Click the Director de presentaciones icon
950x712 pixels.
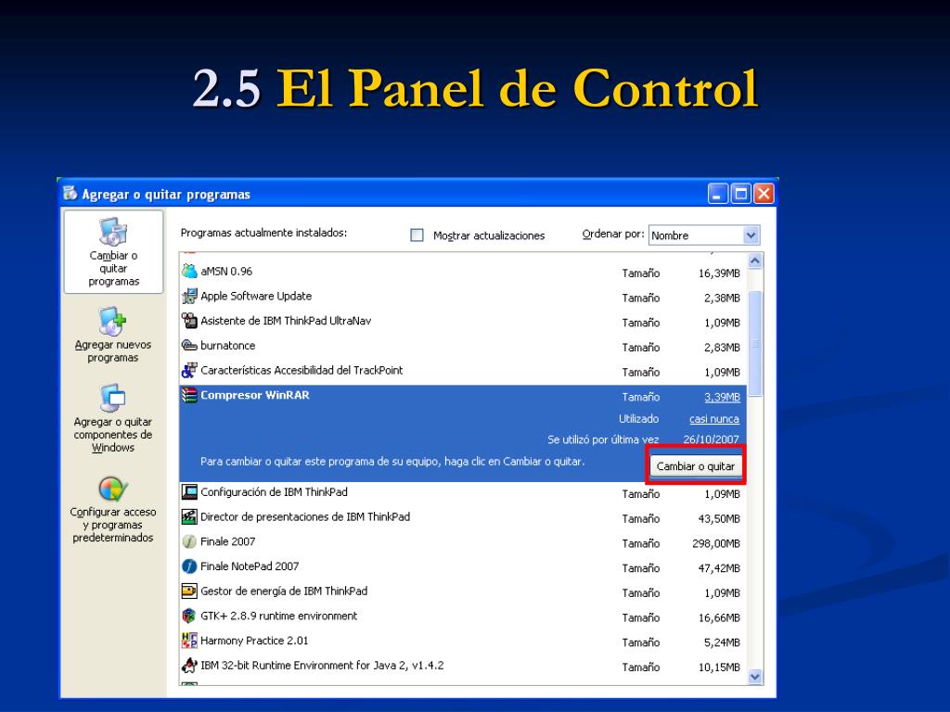point(189,517)
